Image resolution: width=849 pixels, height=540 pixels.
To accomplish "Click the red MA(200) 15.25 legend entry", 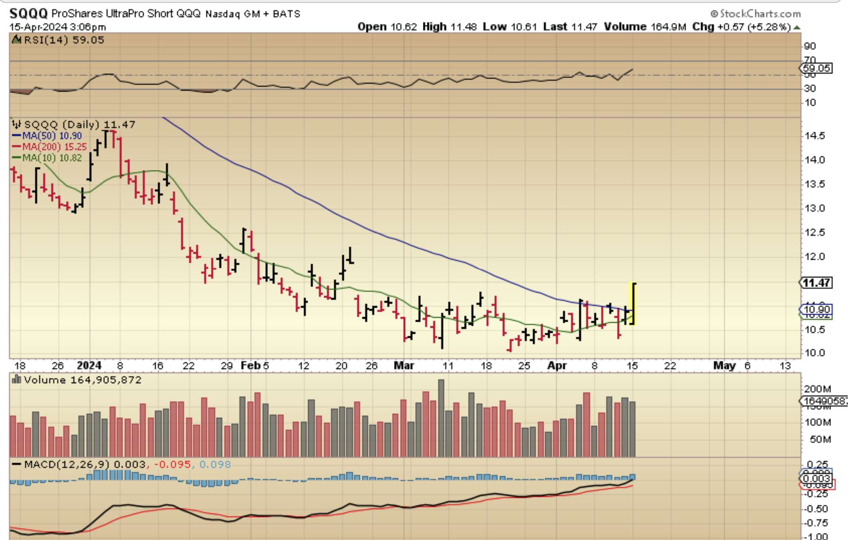I will [x=54, y=147].
